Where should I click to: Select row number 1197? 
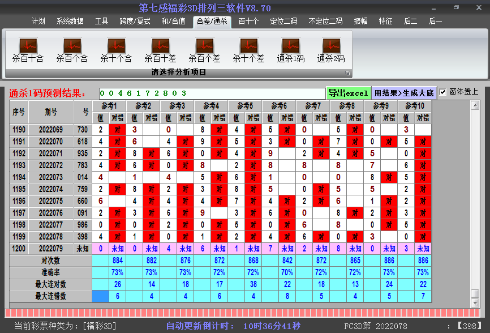point(19,213)
